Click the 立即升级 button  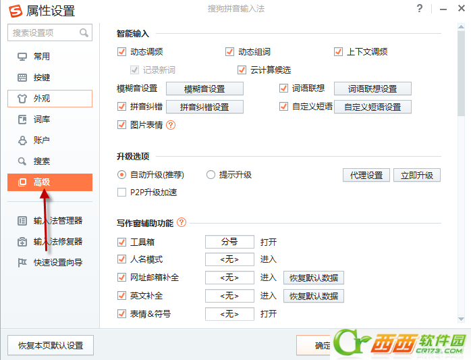click(x=417, y=175)
